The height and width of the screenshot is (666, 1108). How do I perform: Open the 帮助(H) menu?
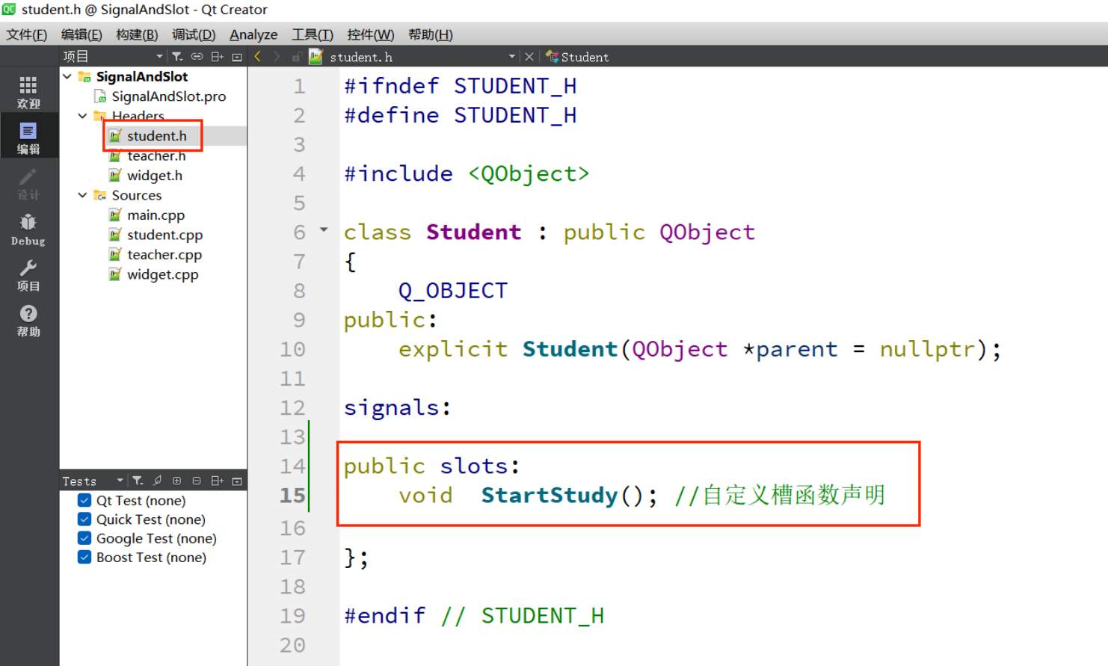(431, 34)
